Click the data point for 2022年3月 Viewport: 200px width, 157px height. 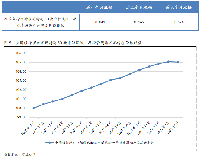178,62
